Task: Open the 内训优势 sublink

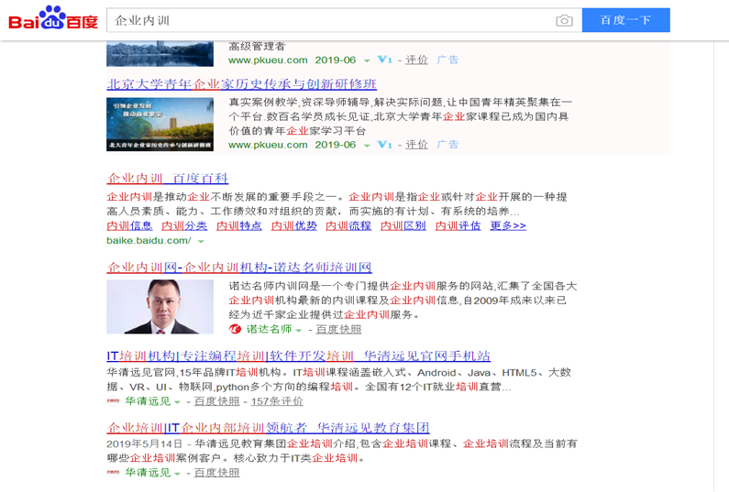Action: (x=293, y=225)
